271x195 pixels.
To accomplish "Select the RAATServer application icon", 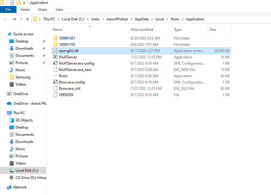I will [x=55, y=57].
